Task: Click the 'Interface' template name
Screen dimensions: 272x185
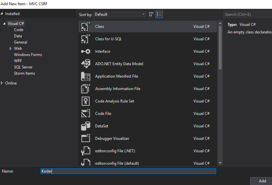Action: tap(103, 51)
